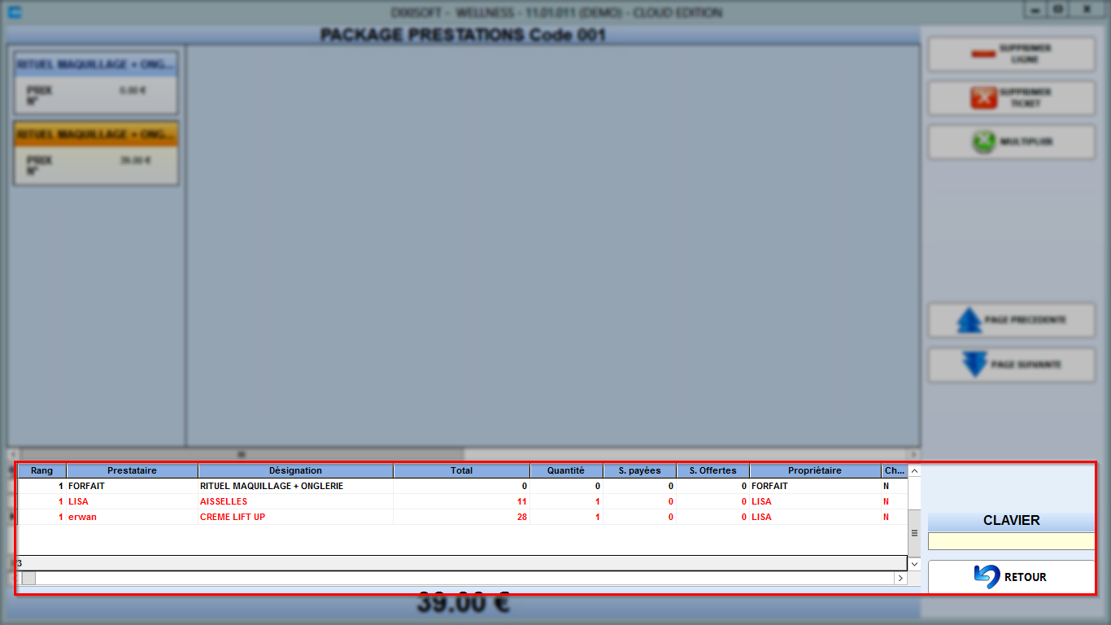Select the total 11 cell of AISSELLES
This screenshot has height=625, width=1111.
click(461, 501)
